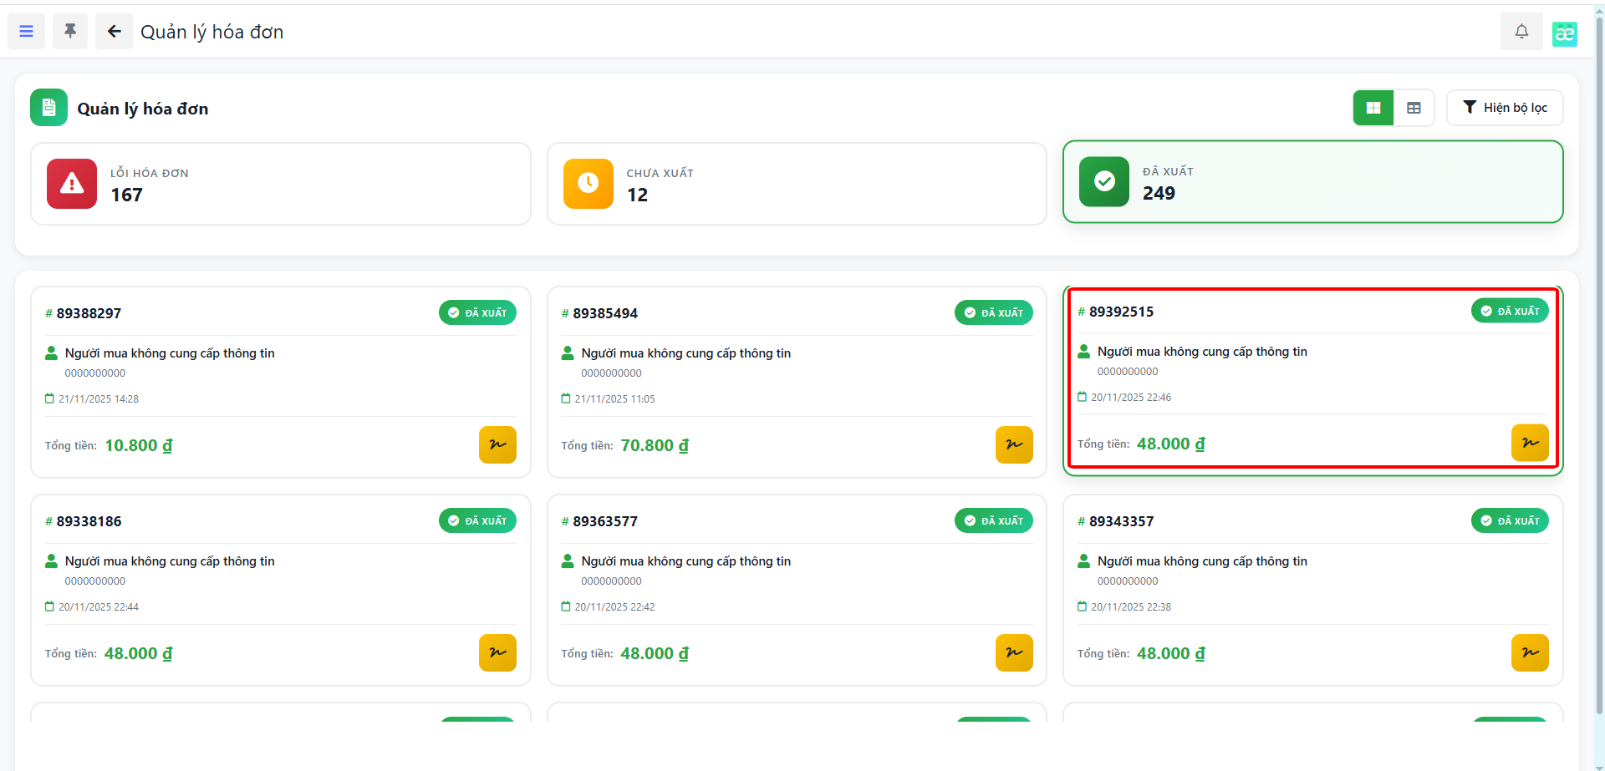
Task: Click Đã xuất badge on invoice 89338186
Action: click(477, 520)
